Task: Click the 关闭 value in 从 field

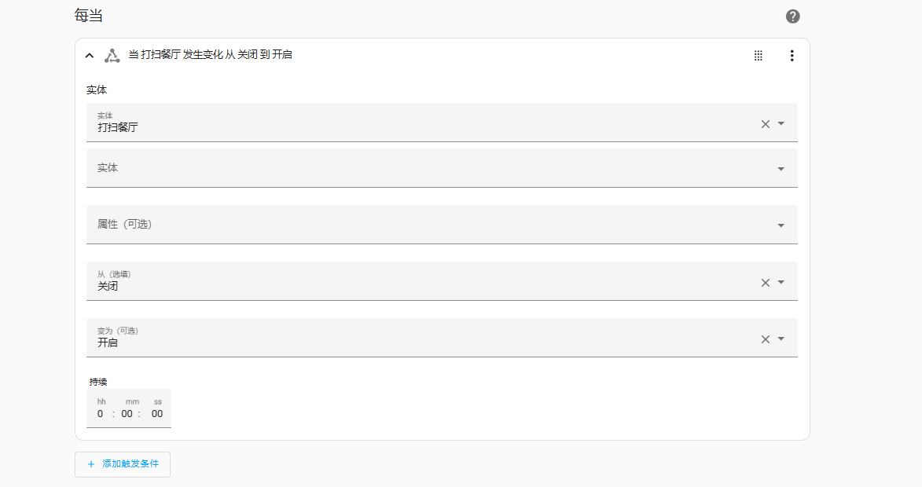Action: click(x=108, y=287)
